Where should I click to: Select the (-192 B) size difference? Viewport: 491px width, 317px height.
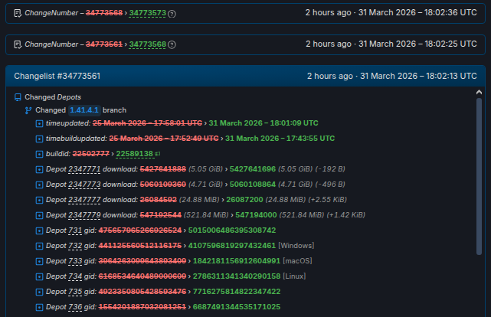329,169
